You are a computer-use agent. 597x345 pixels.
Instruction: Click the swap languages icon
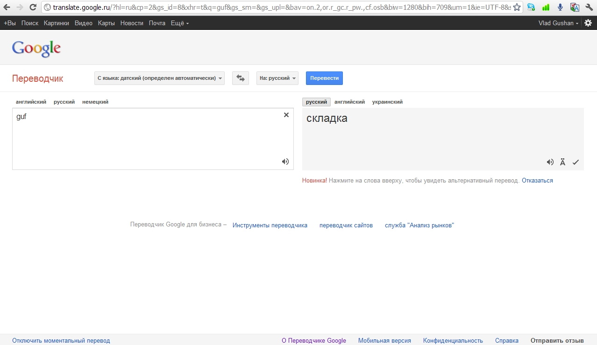pyautogui.click(x=240, y=78)
